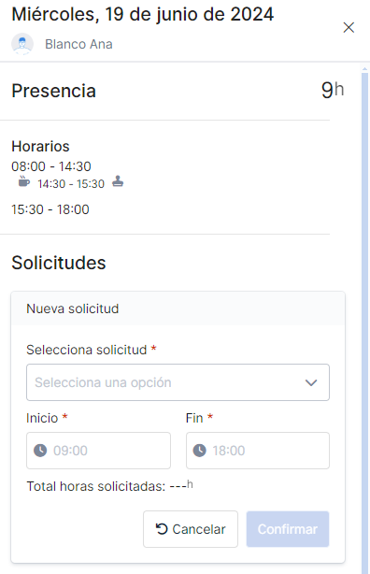
Task: Confirm the new request
Action: click(288, 529)
